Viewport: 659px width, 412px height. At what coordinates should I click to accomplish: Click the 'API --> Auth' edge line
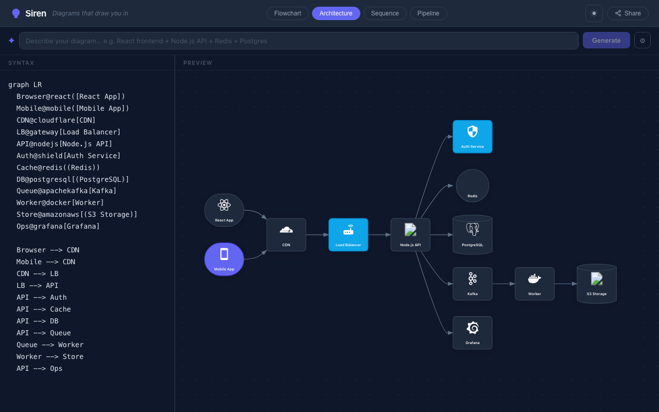pos(42,297)
